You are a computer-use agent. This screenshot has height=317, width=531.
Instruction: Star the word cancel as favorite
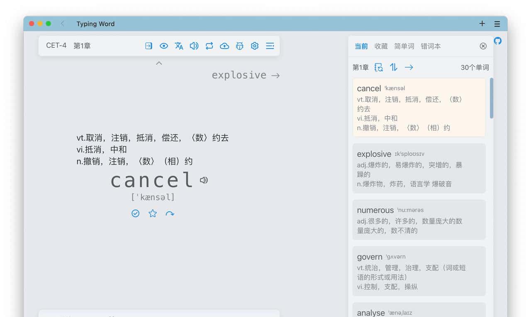pos(153,213)
